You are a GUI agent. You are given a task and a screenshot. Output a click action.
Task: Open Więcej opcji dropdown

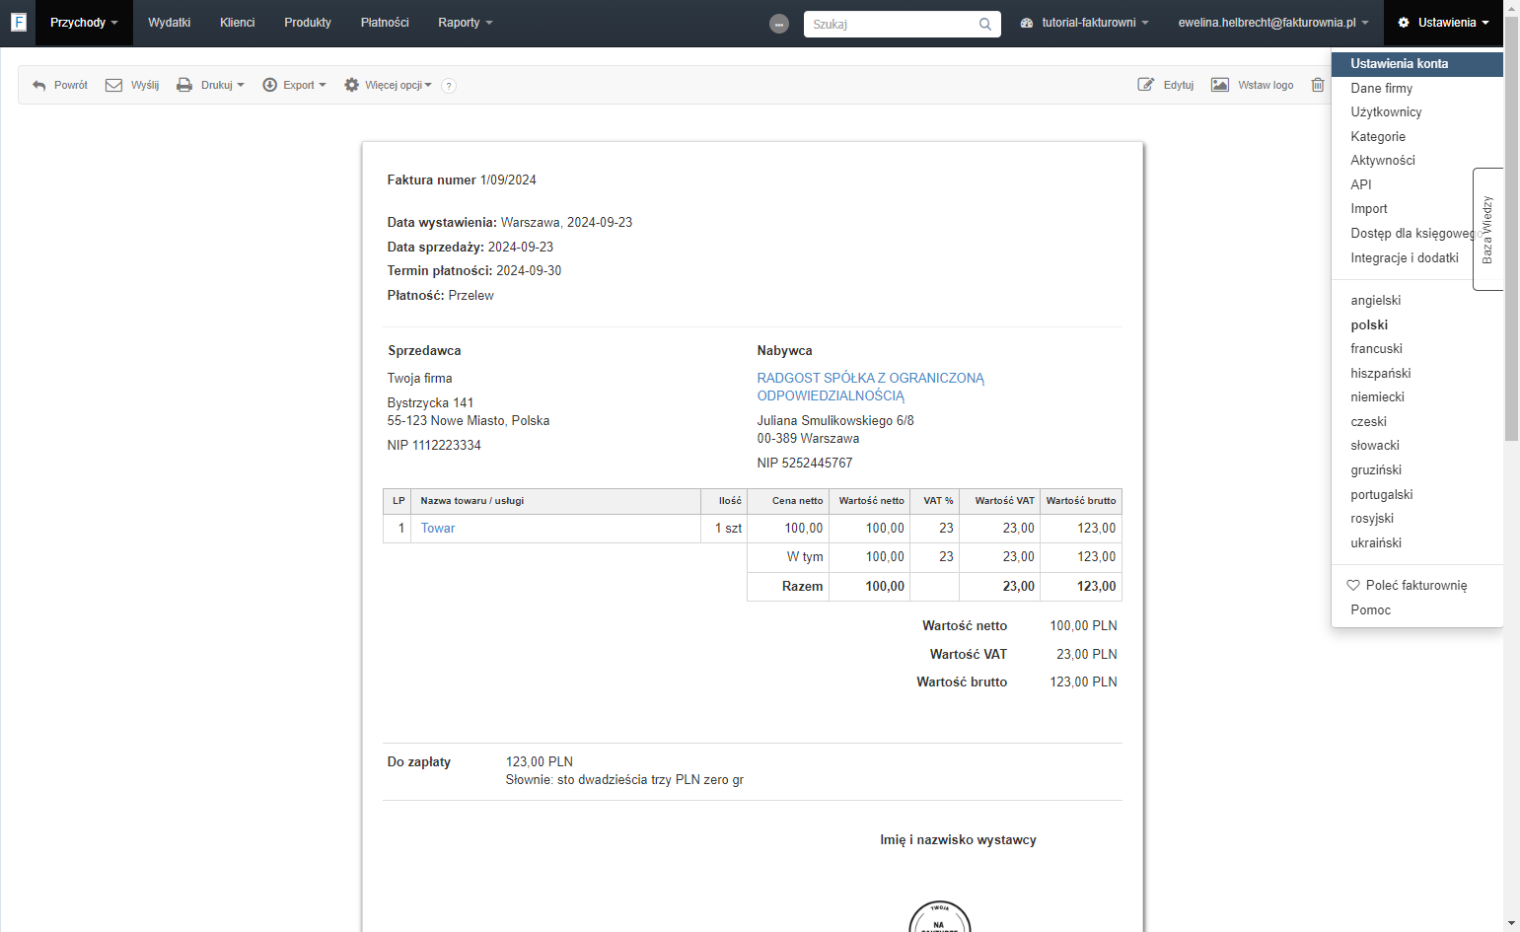[x=388, y=85]
